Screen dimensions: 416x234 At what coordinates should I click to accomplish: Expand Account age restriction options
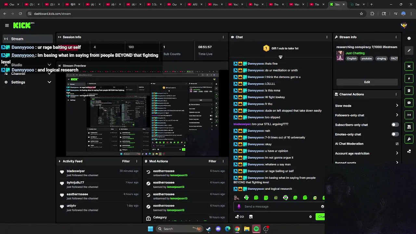397,153
